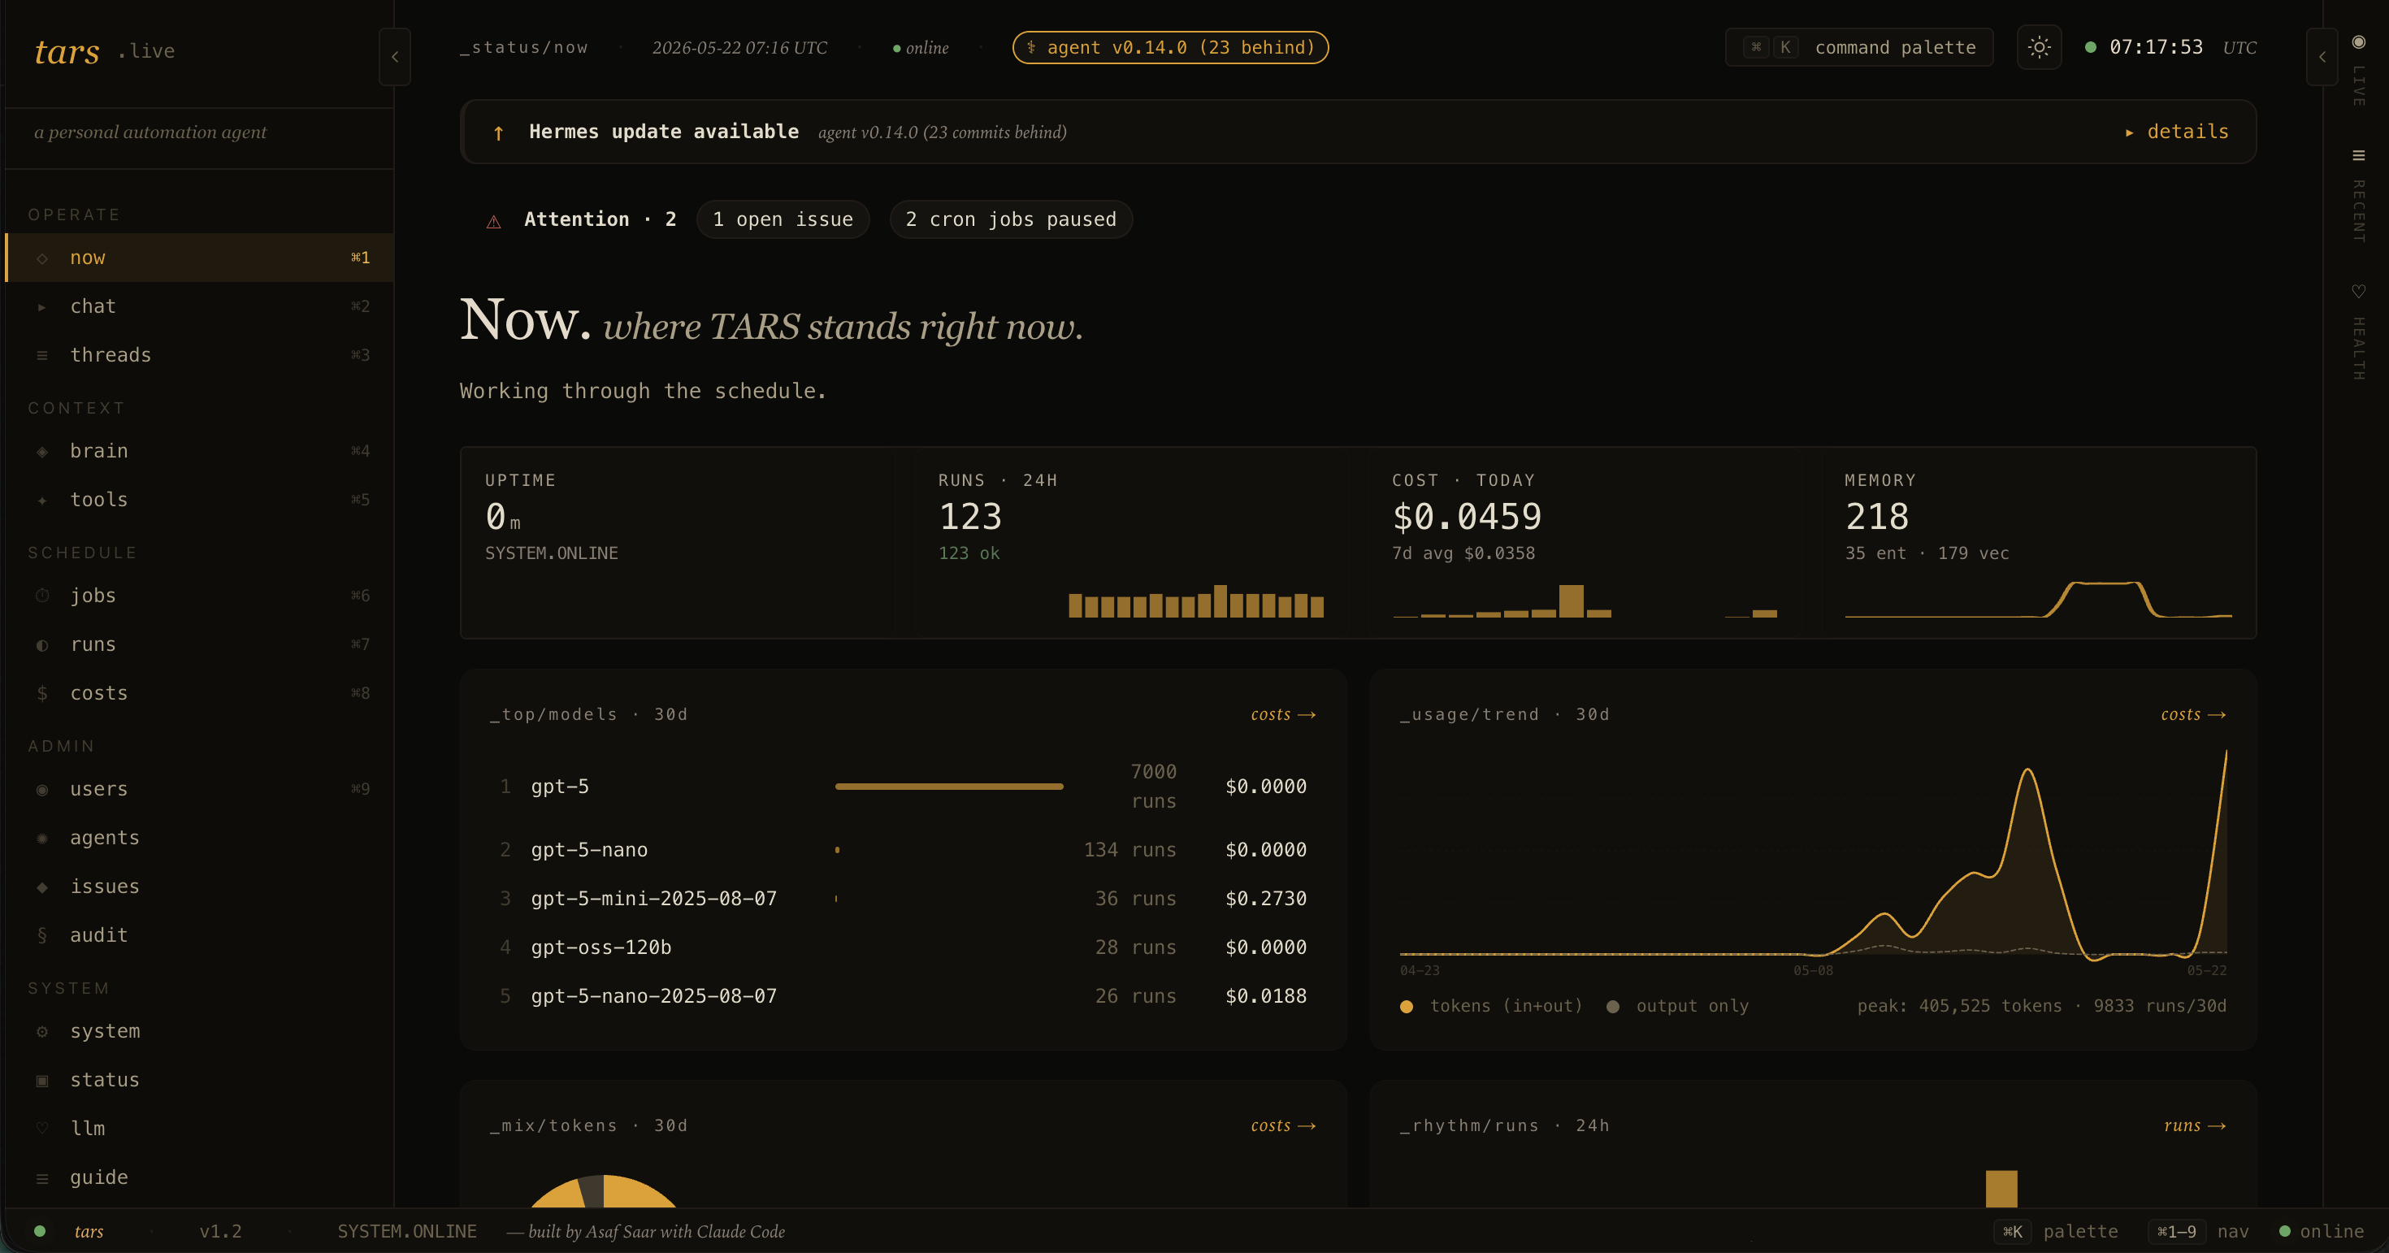Click output only legend swatch
Screen dimensions: 2389x1253
pos(1613,1008)
